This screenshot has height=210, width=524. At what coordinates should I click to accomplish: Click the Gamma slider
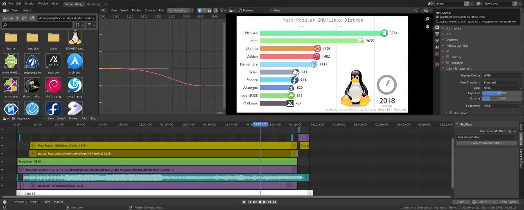click(501, 99)
